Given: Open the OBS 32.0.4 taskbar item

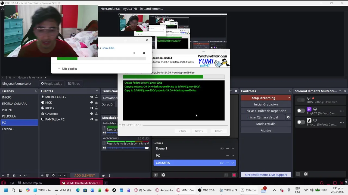Looking at the screenshot, I should point(207,190).
